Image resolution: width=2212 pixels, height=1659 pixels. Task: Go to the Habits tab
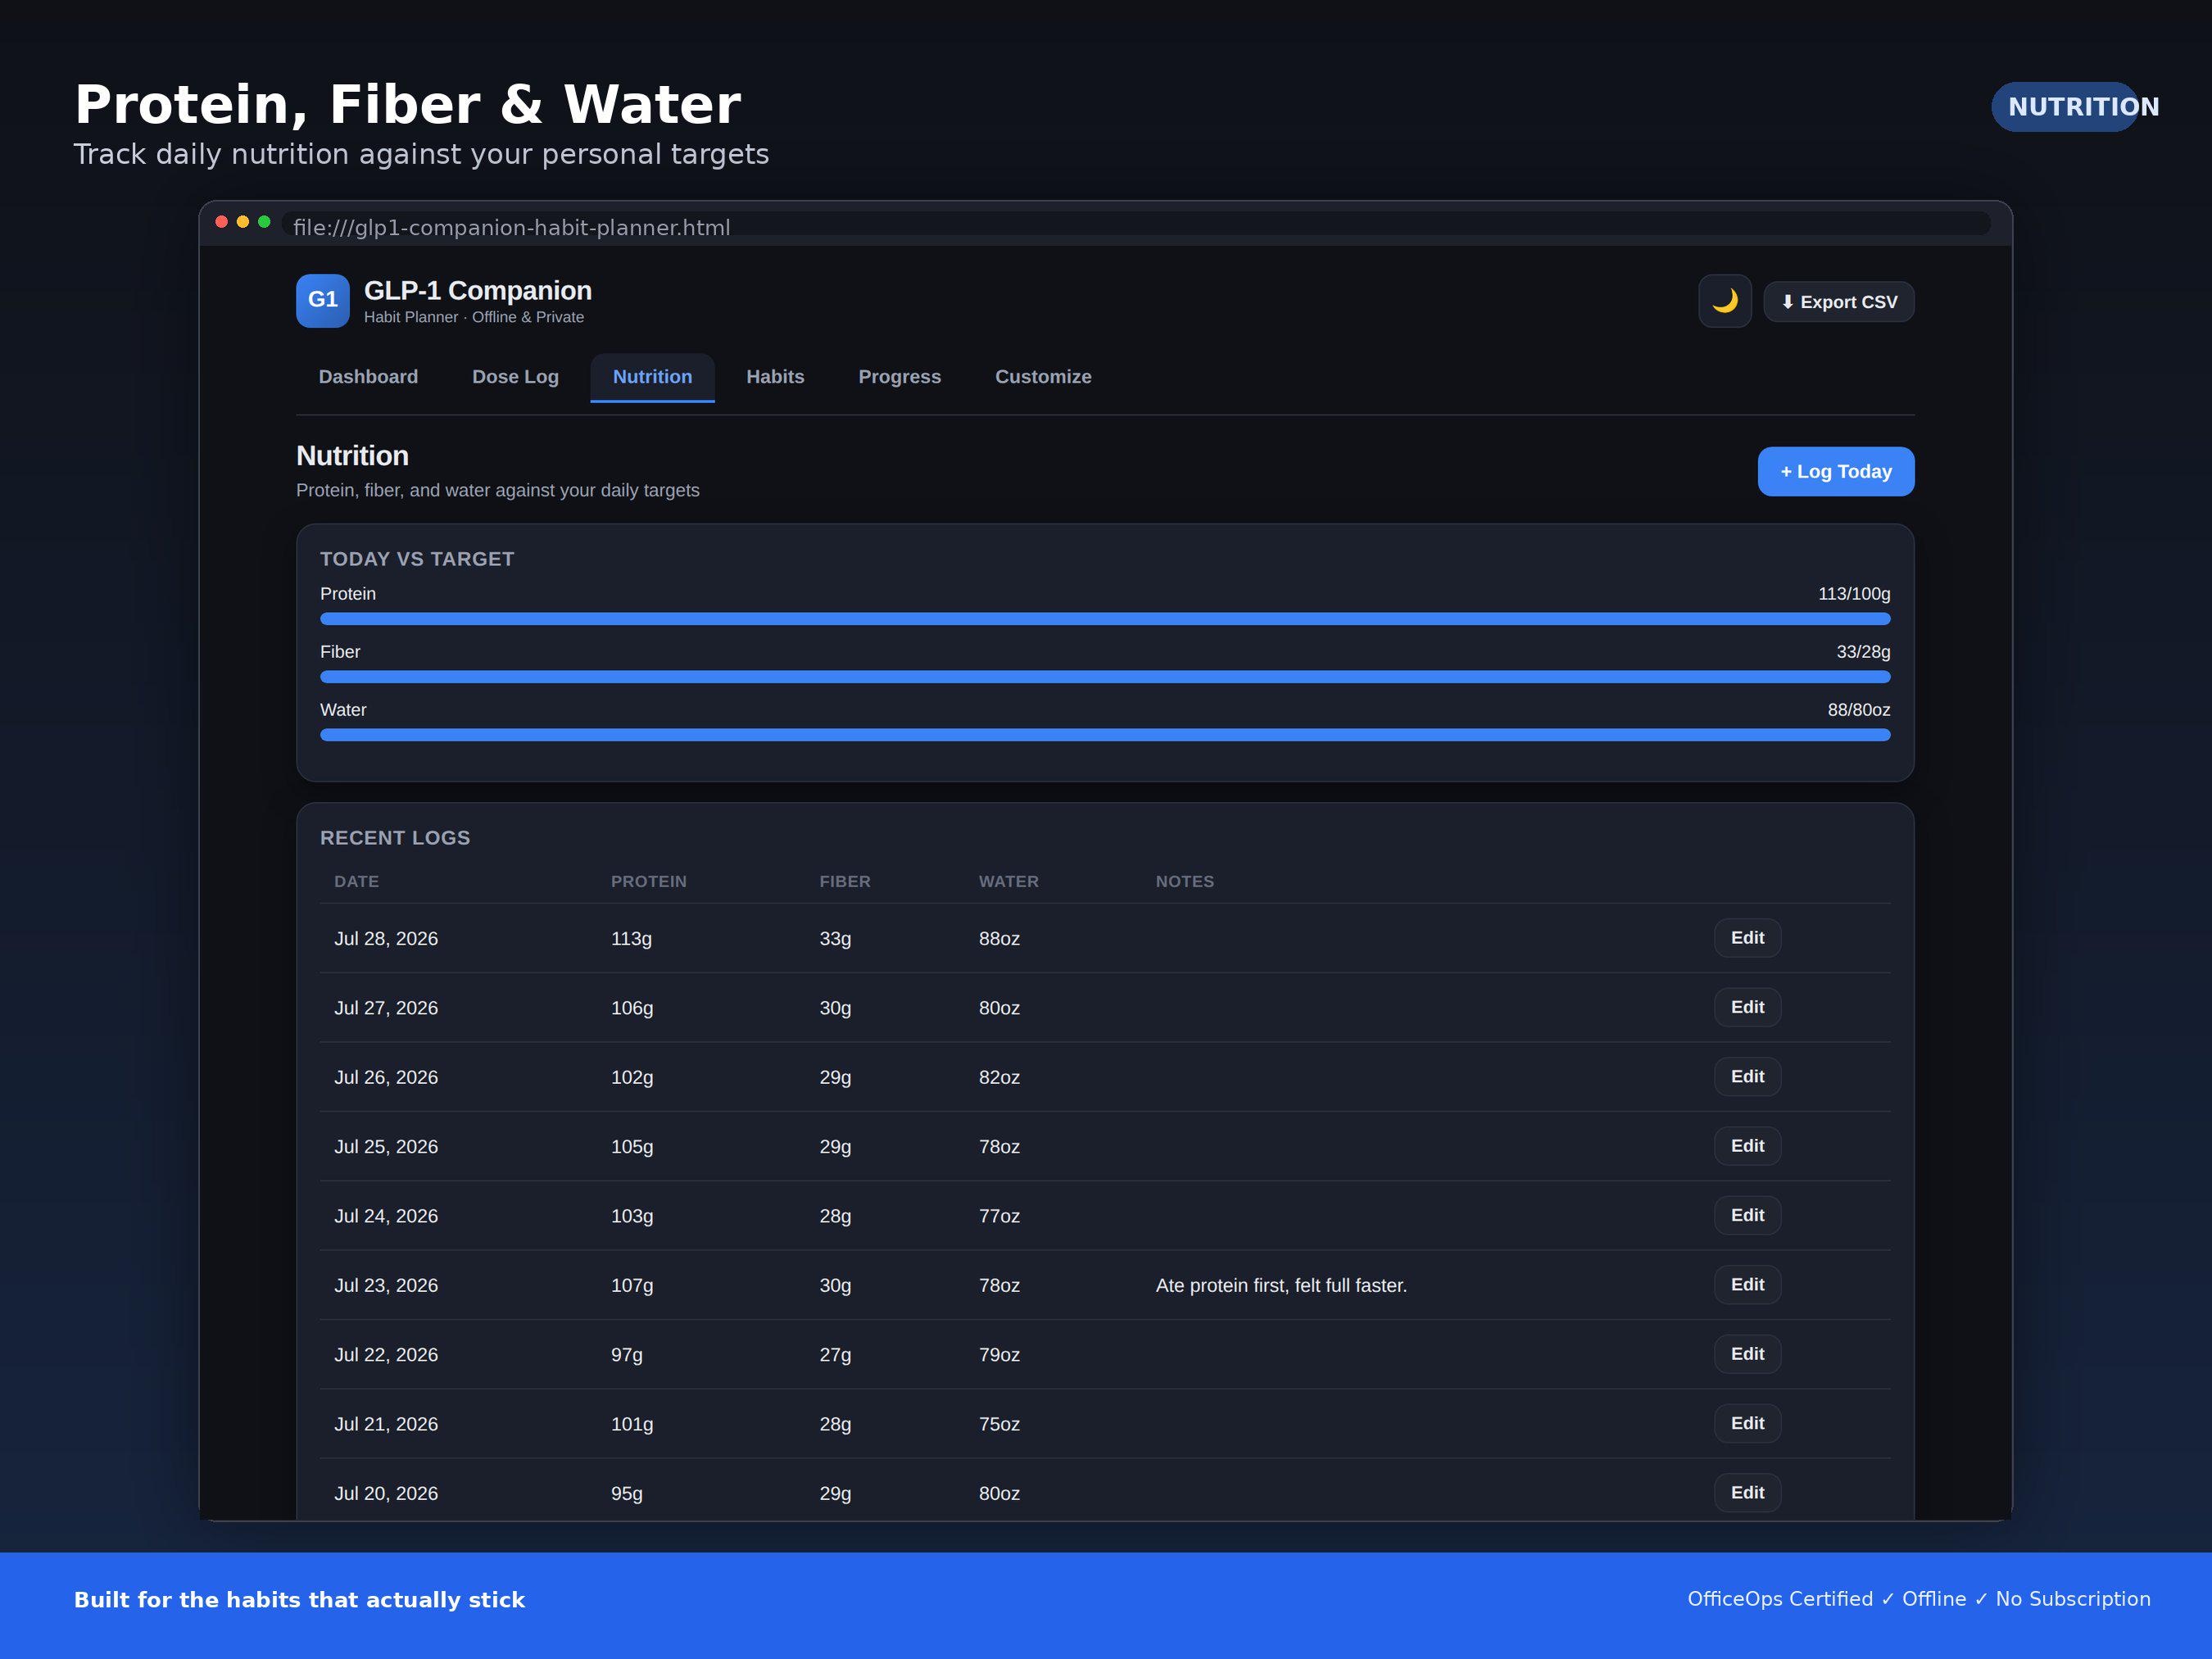tap(775, 377)
